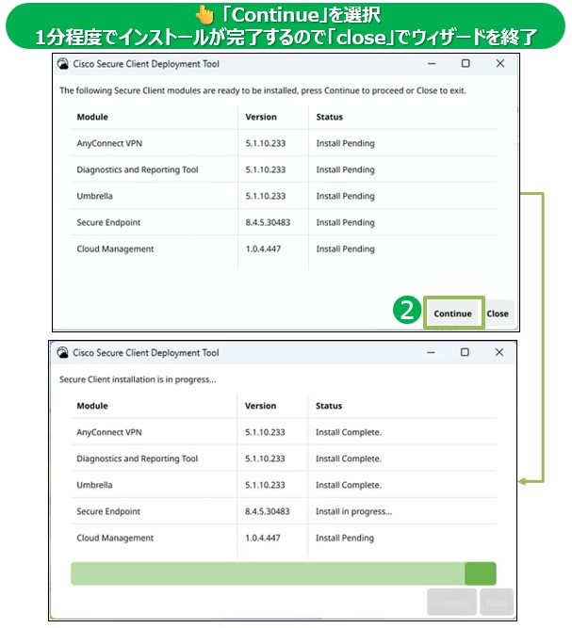Viewport: 572px width, 628px height.
Task: Select Umbrella module in lower window
Action: coord(284,485)
